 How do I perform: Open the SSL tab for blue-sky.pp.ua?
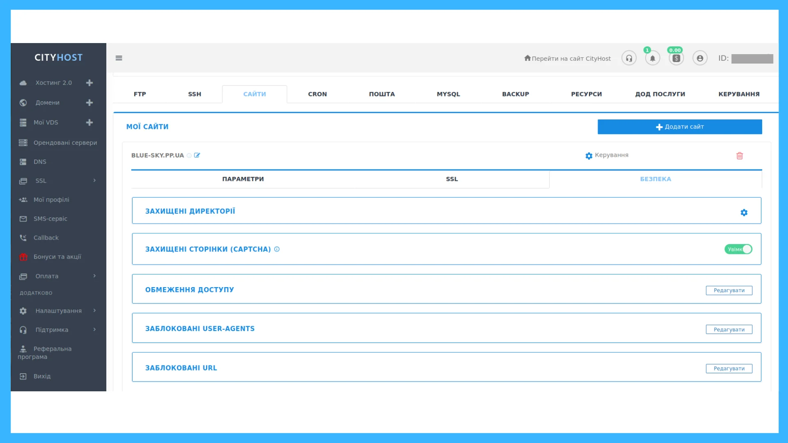[x=451, y=179]
